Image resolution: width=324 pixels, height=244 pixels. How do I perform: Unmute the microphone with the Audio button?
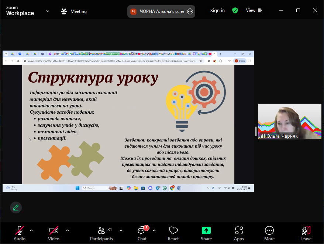20,233
